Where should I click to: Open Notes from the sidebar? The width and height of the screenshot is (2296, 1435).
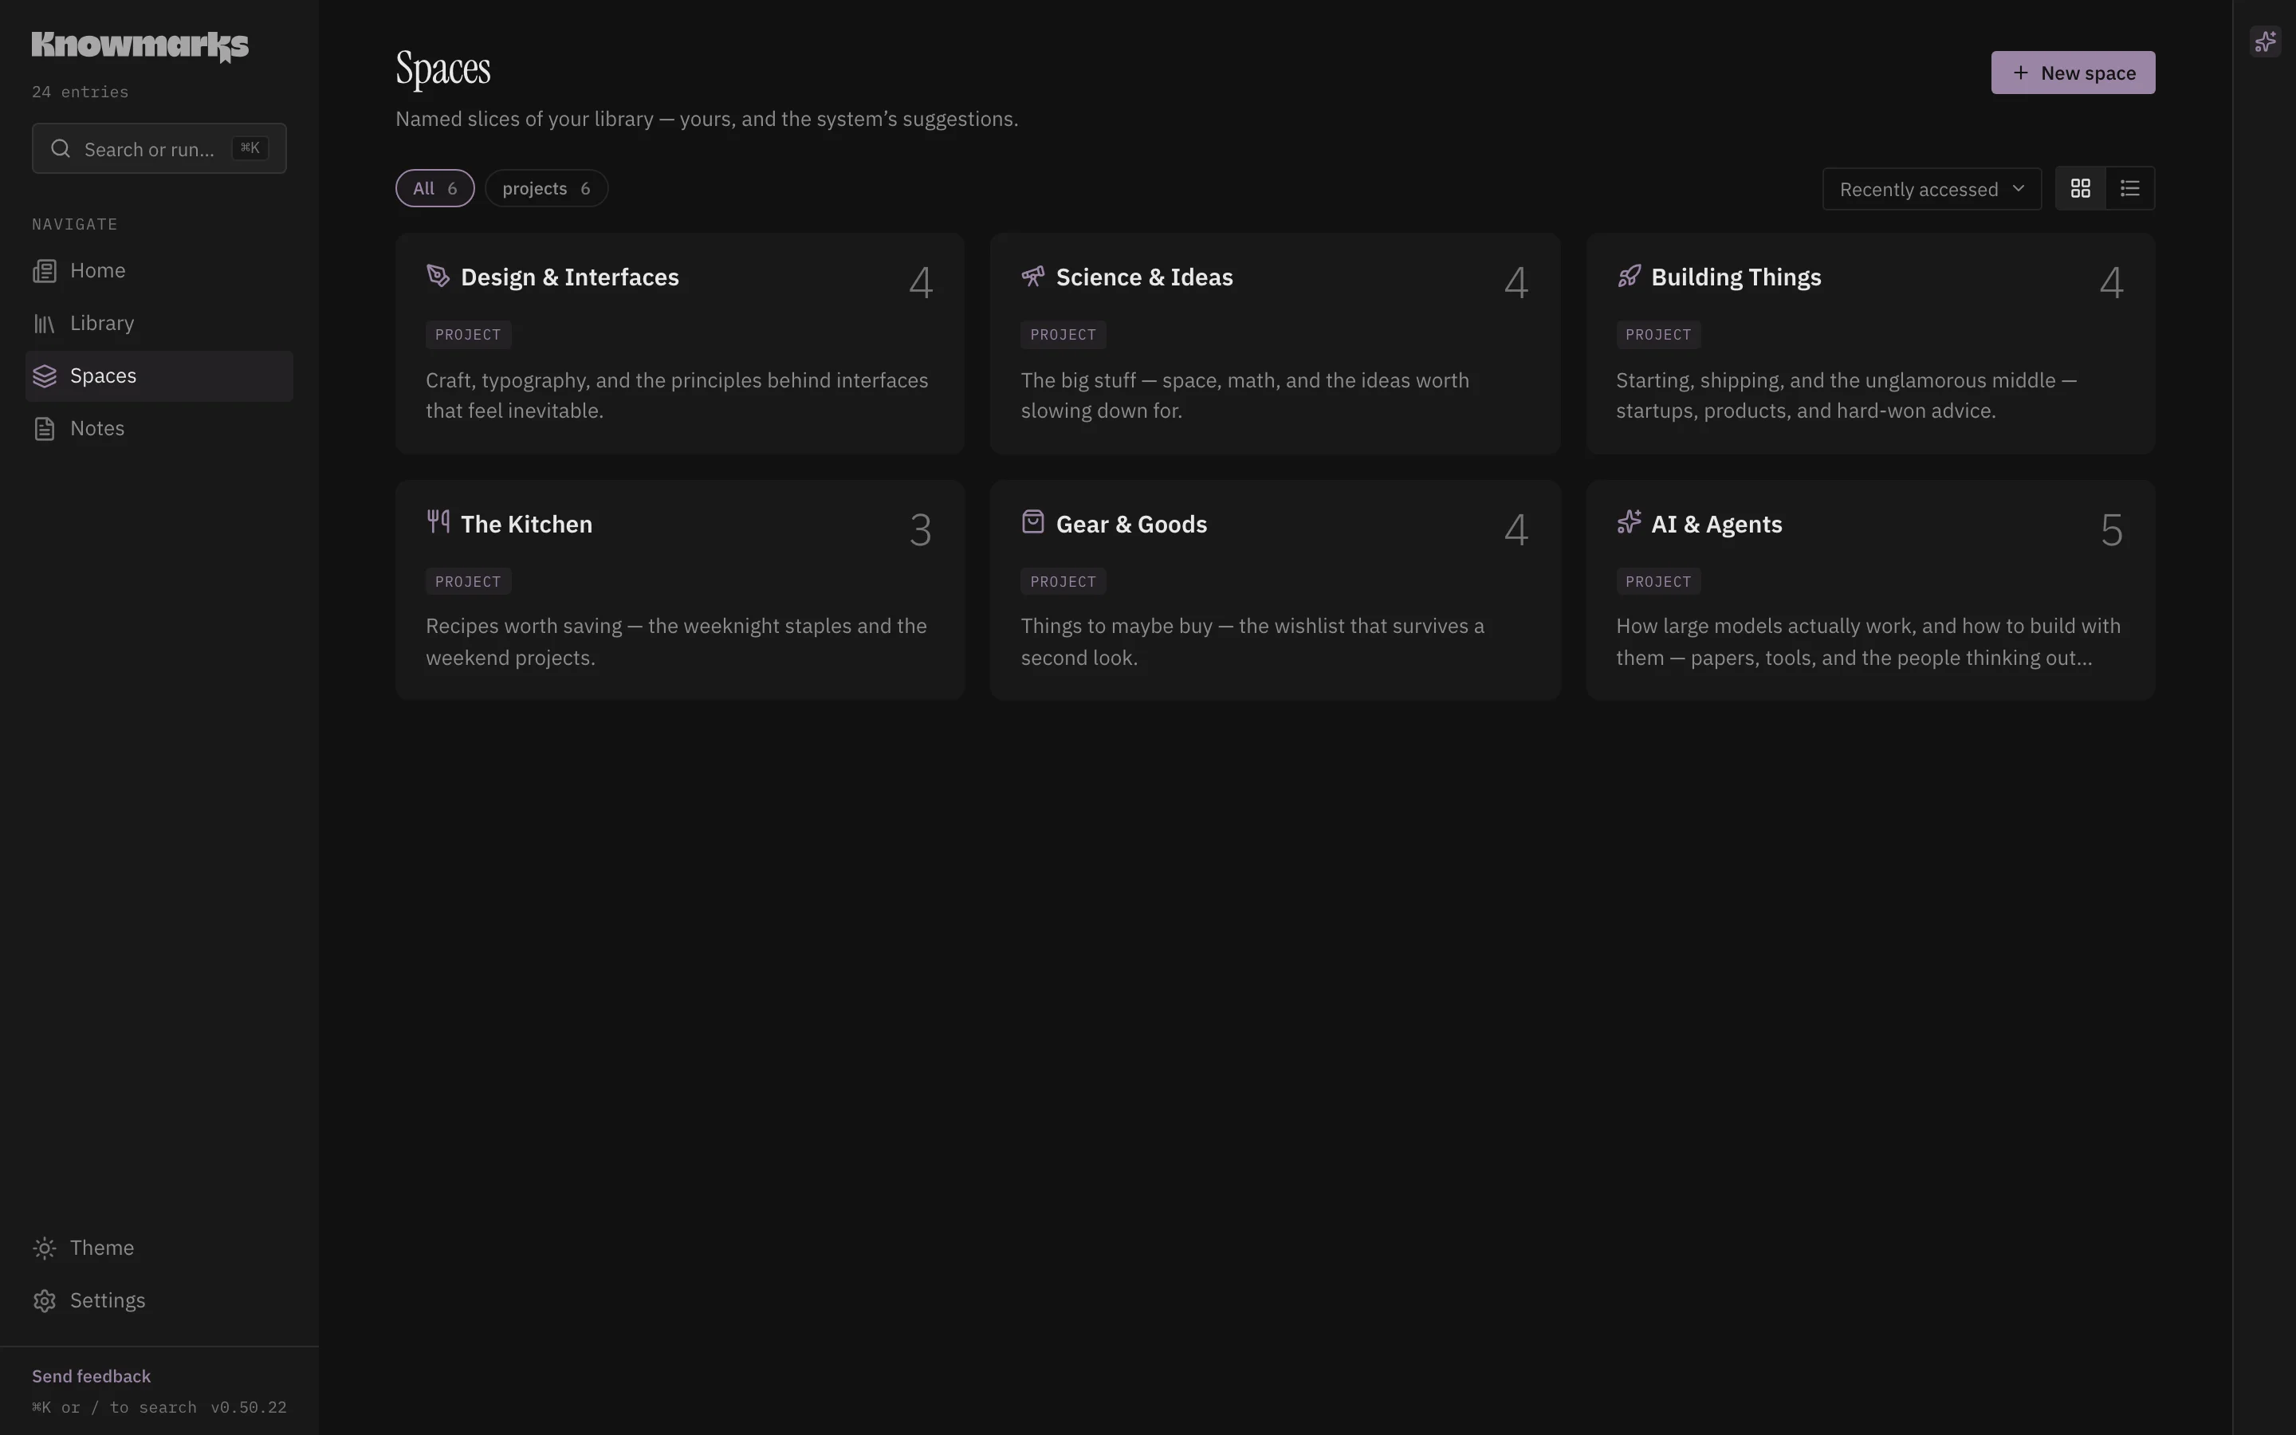159,429
